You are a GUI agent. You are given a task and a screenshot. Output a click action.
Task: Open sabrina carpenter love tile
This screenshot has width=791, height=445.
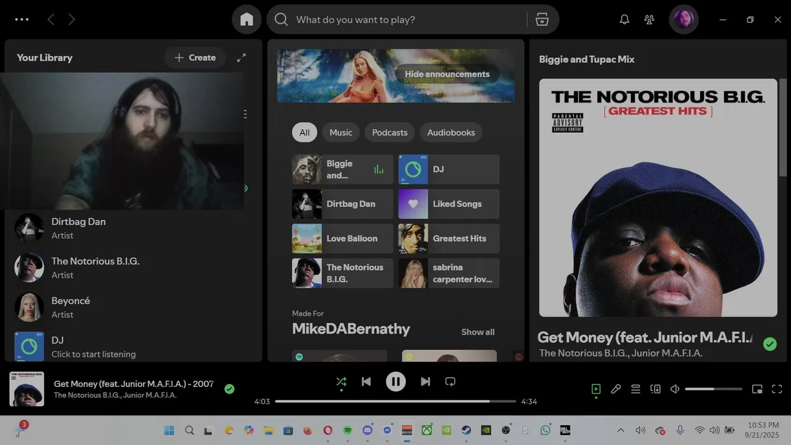click(449, 273)
